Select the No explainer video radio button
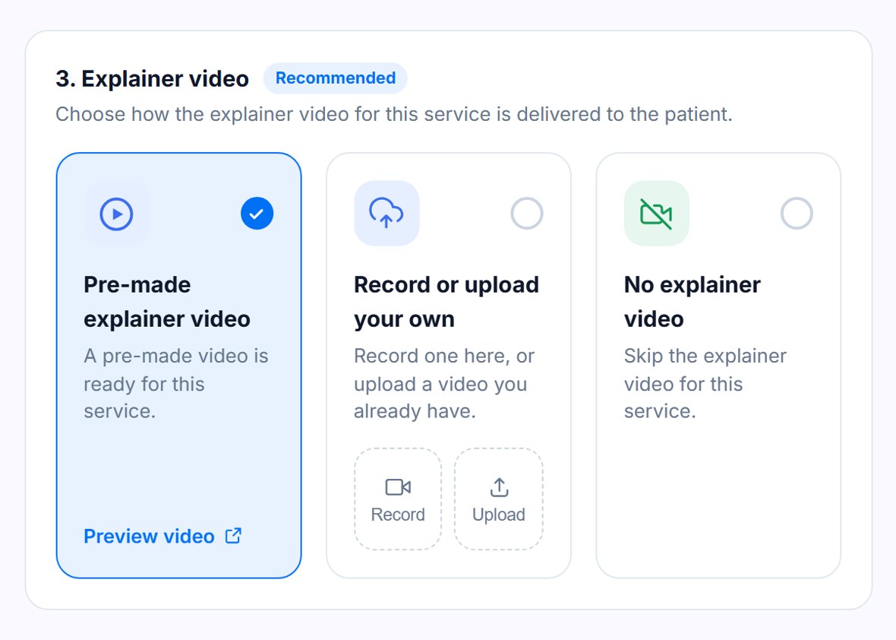The width and height of the screenshot is (896, 640). [797, 214]
